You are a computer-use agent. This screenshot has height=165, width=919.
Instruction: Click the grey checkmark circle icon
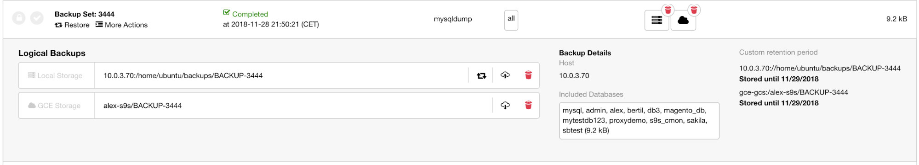pyautogui.click(x=37, y=18)
